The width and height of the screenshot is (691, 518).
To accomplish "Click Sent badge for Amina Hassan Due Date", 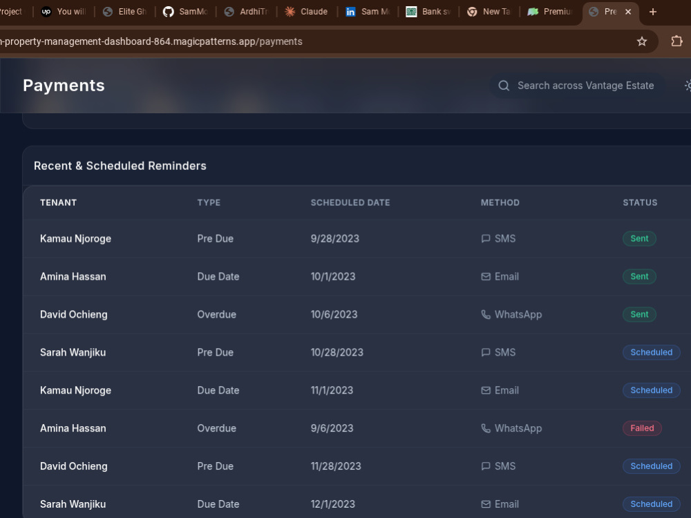I will (639, 277).
